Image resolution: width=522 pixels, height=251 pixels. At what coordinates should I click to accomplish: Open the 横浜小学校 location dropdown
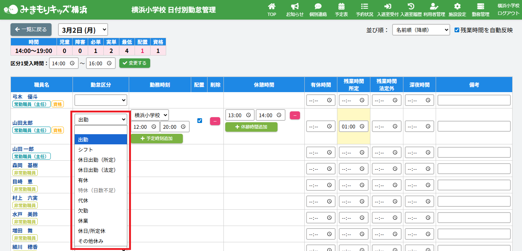tap(150, 115)
